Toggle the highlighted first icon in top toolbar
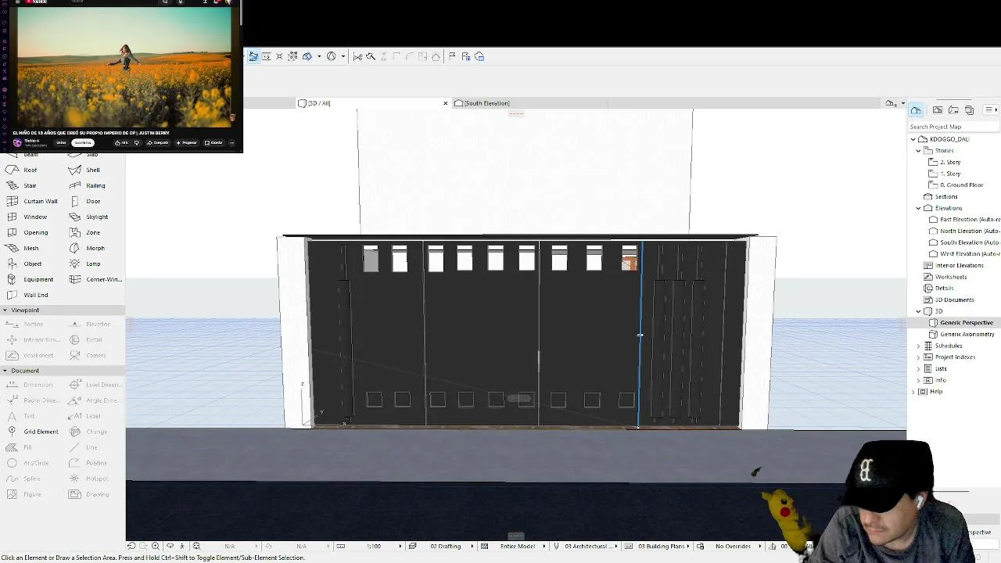The height and width of the screenshot is (563, 1001). (x=253, y=56)
